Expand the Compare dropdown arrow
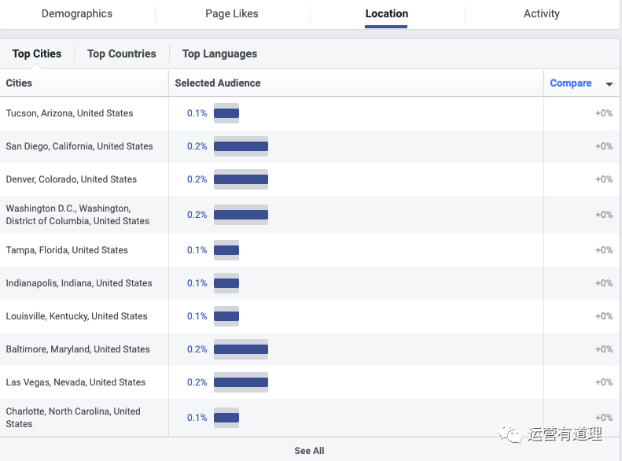Viewport: 622px width, 461px height. click(x=609, y=84)
